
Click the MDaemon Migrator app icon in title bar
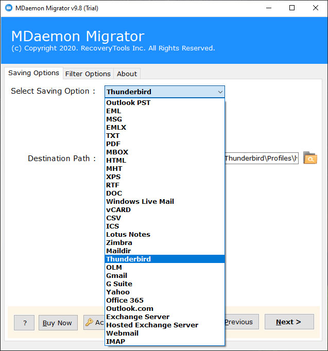click(9, 8)
